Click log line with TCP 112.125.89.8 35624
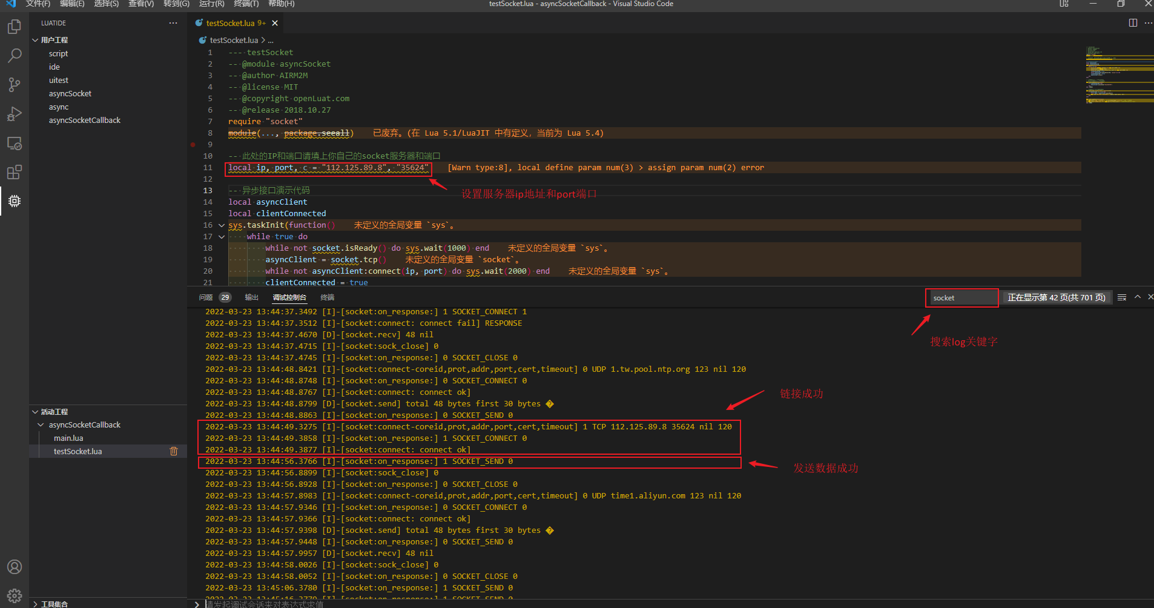 [469, 427]
